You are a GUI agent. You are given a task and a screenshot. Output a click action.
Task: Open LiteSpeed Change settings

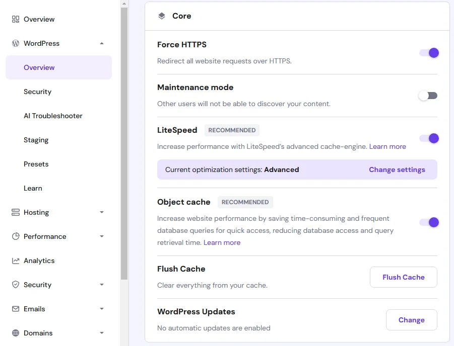pos(397,169)
